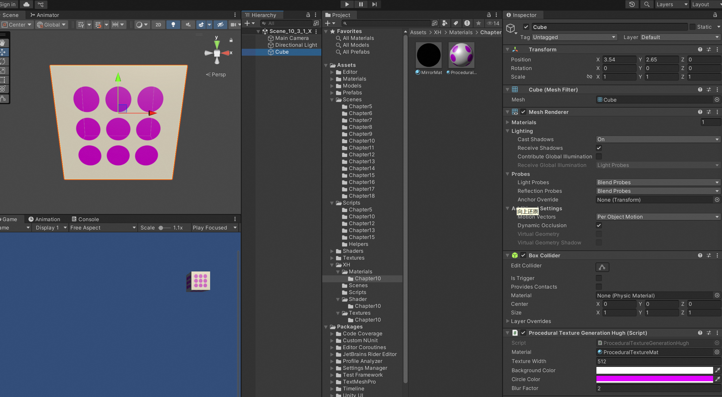Toggle scene audio mute icon
The width and height of the screenshot is (722, 397).
pyautogui.click(x=188, y=25)
